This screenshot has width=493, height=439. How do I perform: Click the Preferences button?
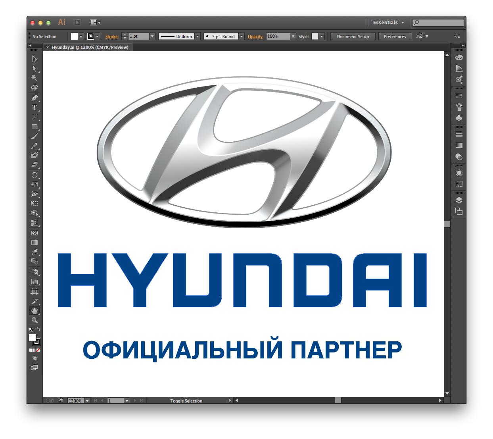point(395,37)
